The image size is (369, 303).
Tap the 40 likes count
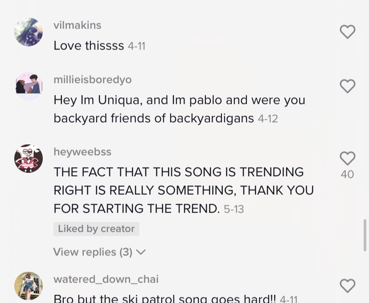point(347,174)
